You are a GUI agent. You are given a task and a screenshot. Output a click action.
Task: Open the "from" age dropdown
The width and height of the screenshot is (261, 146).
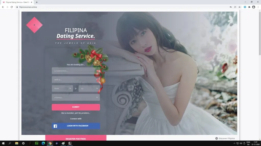pyautogui.click(x=62, y=88)
